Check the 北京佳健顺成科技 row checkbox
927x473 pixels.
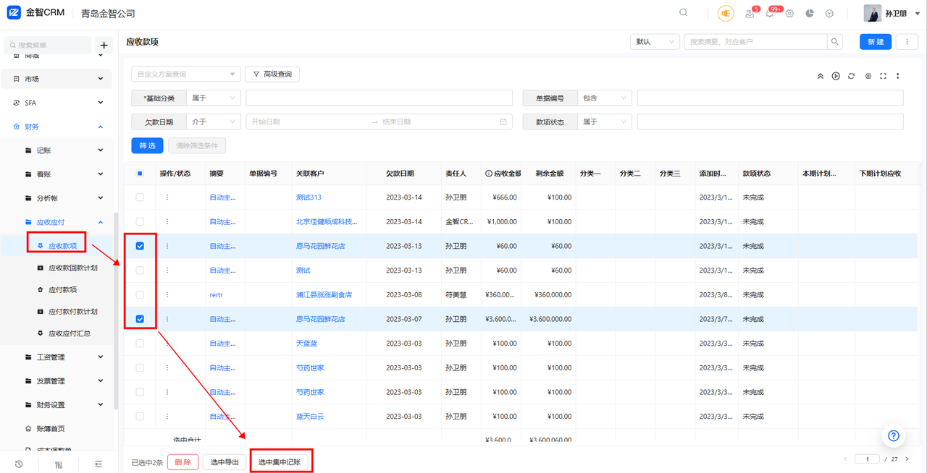tap(140, 221)
